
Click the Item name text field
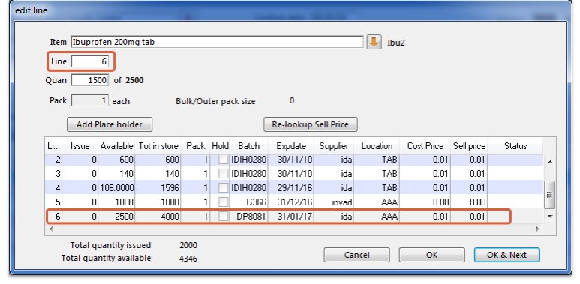218,42
